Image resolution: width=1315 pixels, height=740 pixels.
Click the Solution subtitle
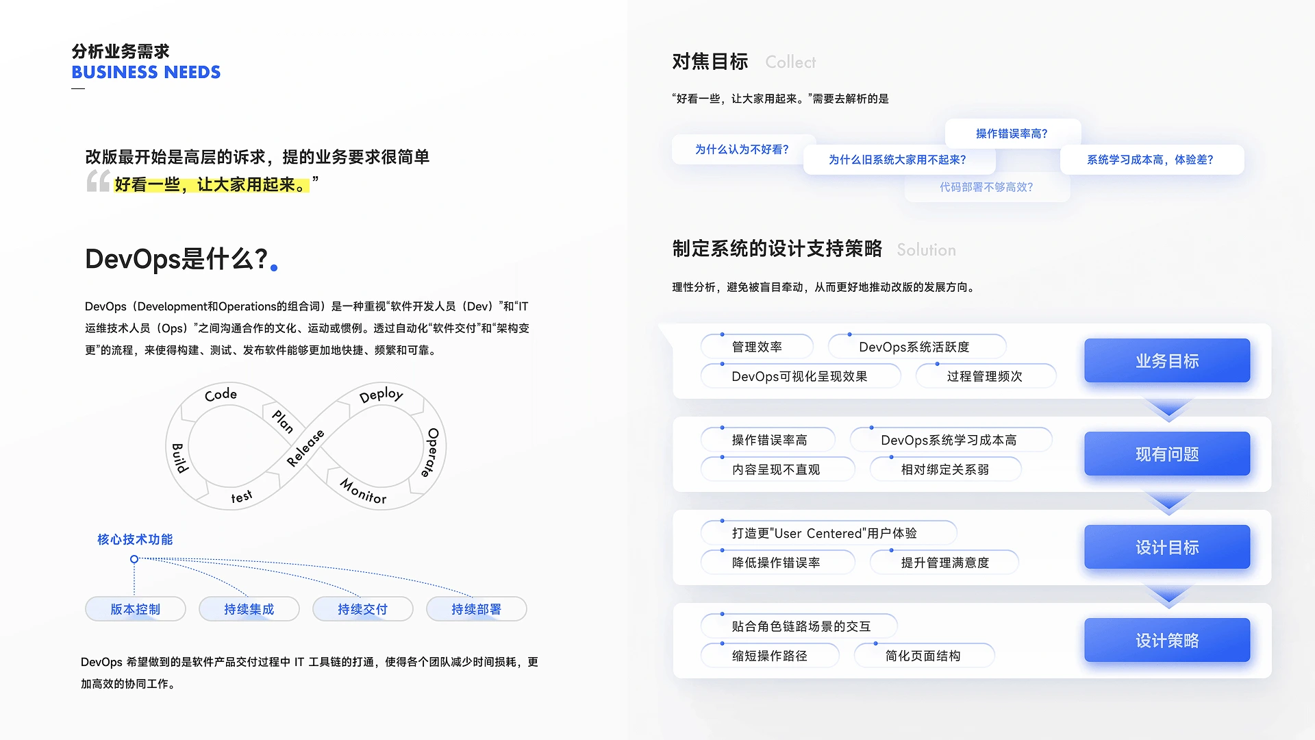click(926, 250)
